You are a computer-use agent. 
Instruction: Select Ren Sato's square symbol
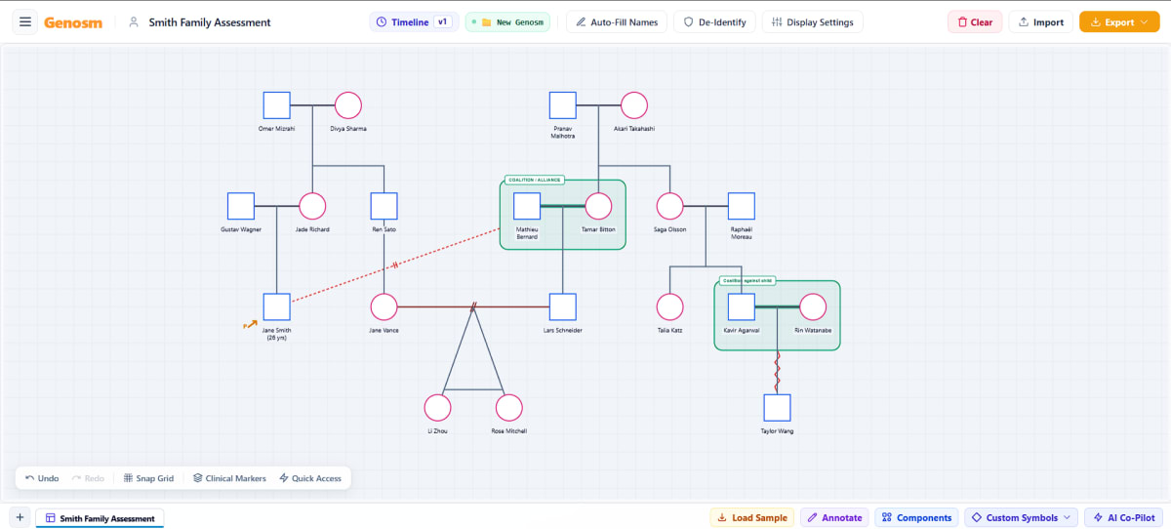[384, 206]
